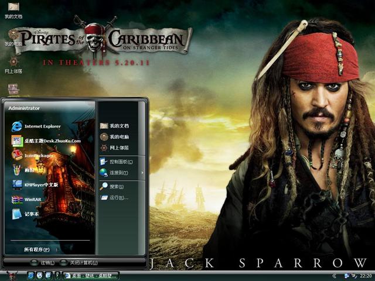Open 我的电脑 desktop icon
The width and height of the screenshot is (375, 281).
pyautogui.click(x=13, y=37)
